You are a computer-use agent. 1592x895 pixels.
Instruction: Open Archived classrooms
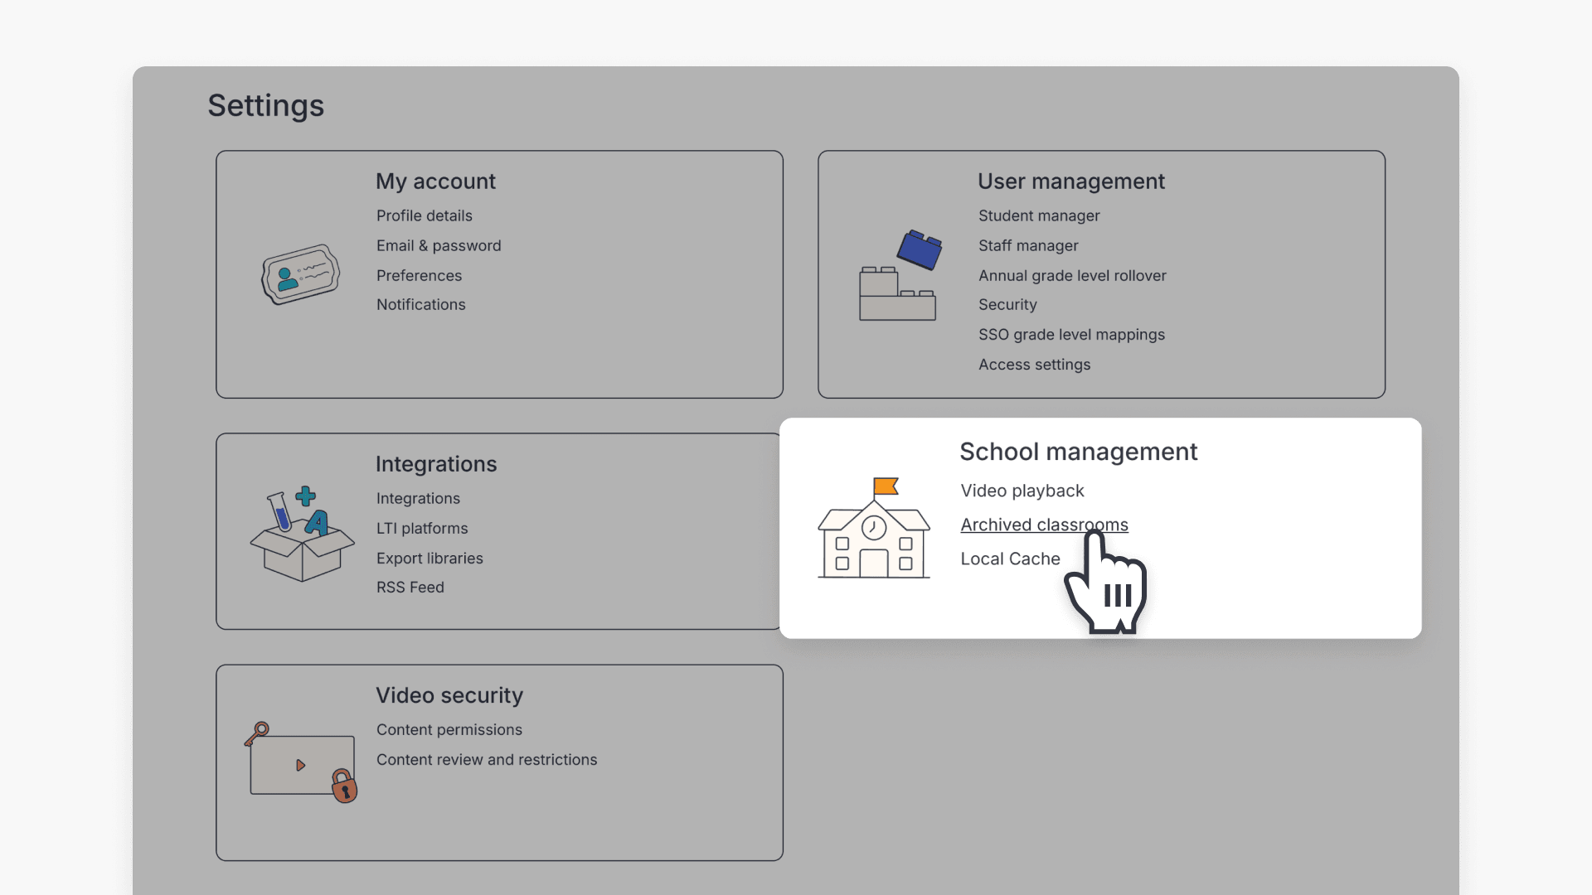pos(1044,525)
